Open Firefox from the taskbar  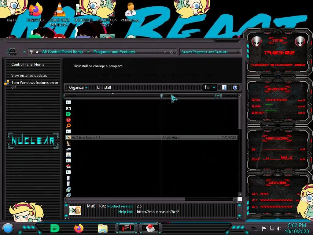(79, 228)
